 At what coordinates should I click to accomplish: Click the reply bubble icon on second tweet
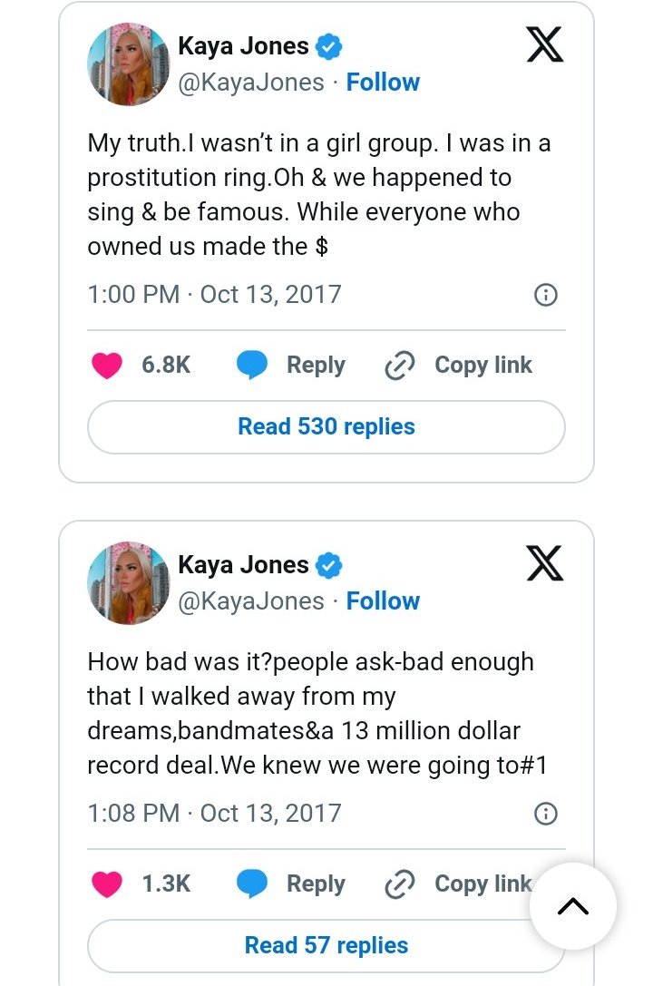252,884
